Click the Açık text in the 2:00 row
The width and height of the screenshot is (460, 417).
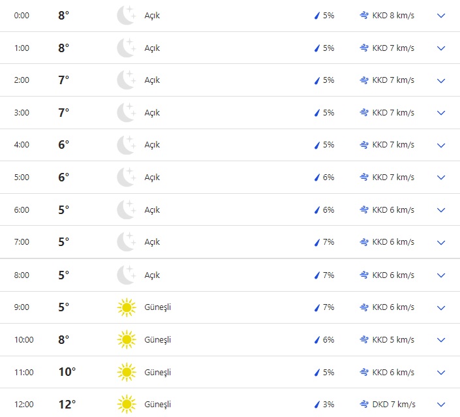(x=152, y=80)
